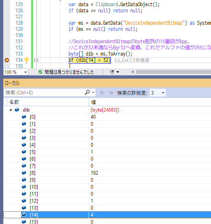Click the value 192 of element [8]
The width and height of the screenshot is (211, 224).
[94, 173]
